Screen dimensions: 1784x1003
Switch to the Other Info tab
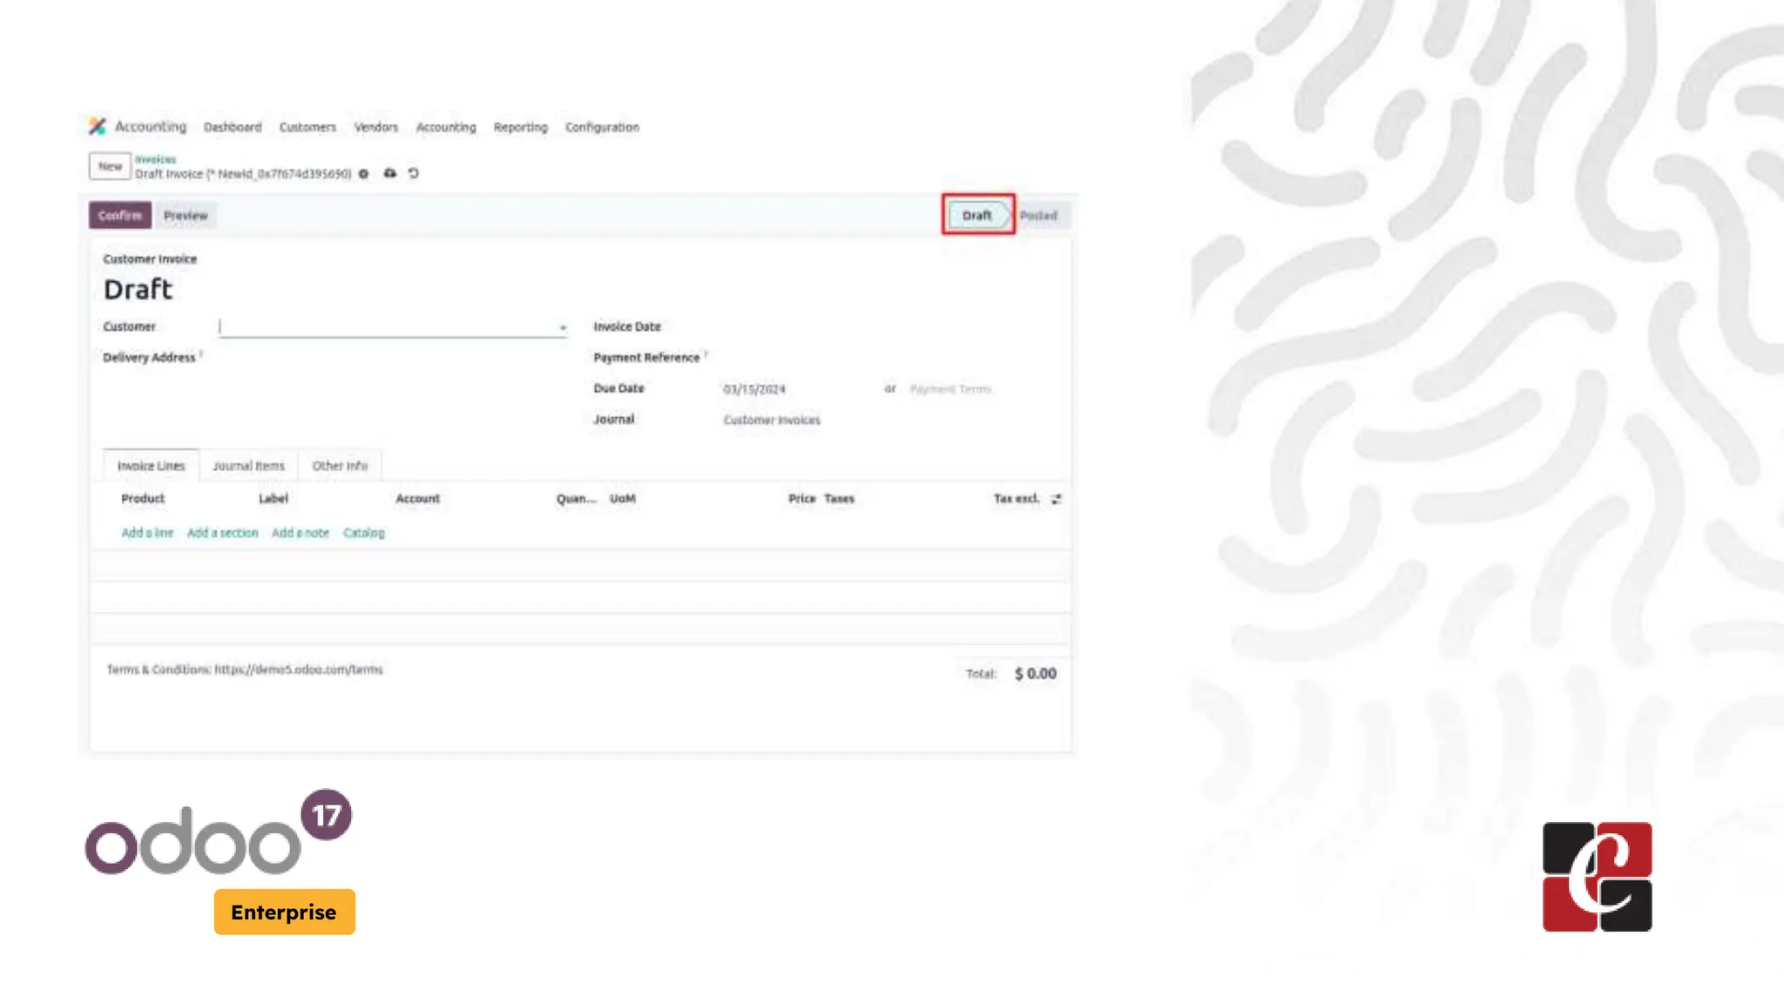point(340,466)
